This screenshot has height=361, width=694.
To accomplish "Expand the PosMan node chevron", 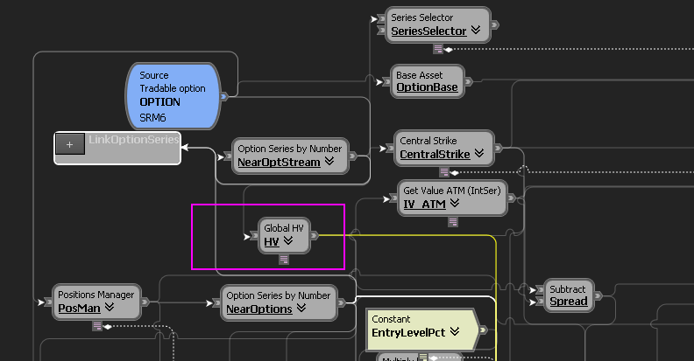I will [x=110, y=307].
